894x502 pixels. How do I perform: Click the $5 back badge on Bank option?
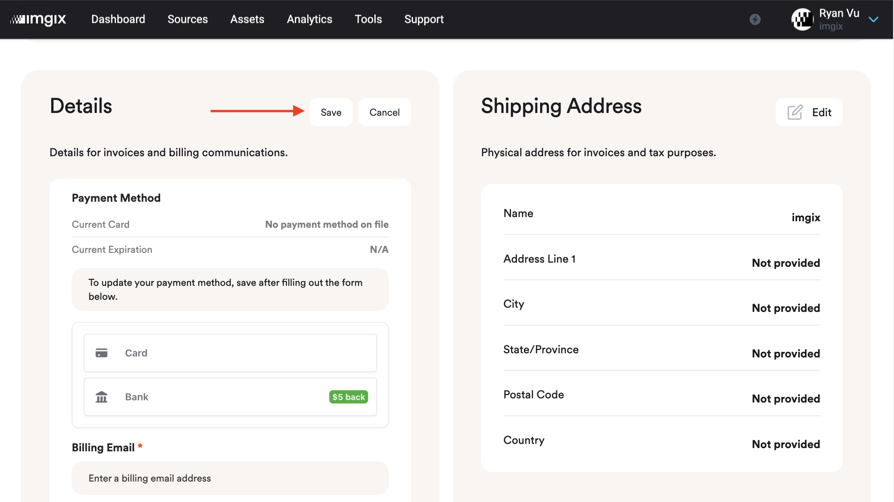pyautogui.click(x=348, y=397)
